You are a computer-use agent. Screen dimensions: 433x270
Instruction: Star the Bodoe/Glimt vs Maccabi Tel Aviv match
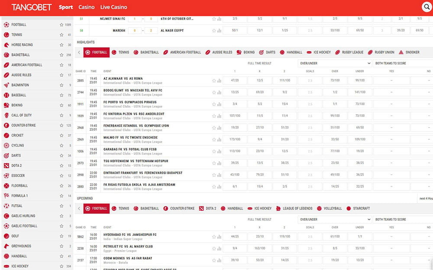tap(214, 93)
